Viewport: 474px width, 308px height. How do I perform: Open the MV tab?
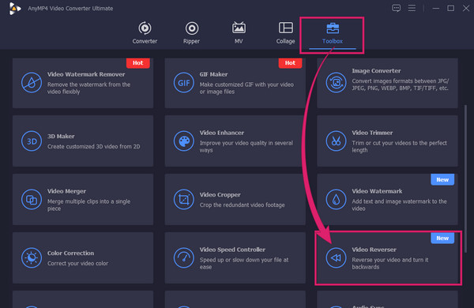[239, 33]
